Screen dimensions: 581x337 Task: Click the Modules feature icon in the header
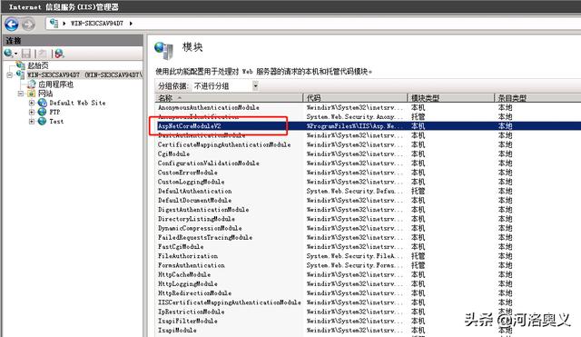[x=163, y=51]
